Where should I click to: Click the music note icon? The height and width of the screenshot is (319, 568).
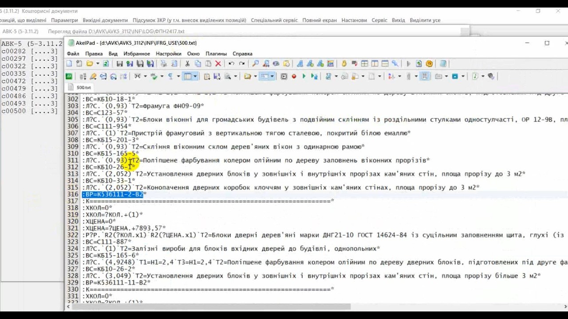click(475, 76)
